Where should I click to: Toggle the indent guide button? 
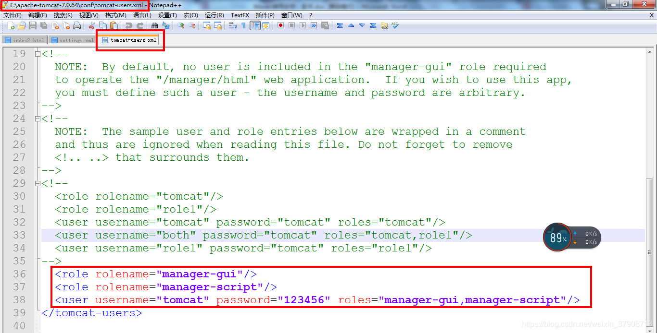[x=255, y=25]
